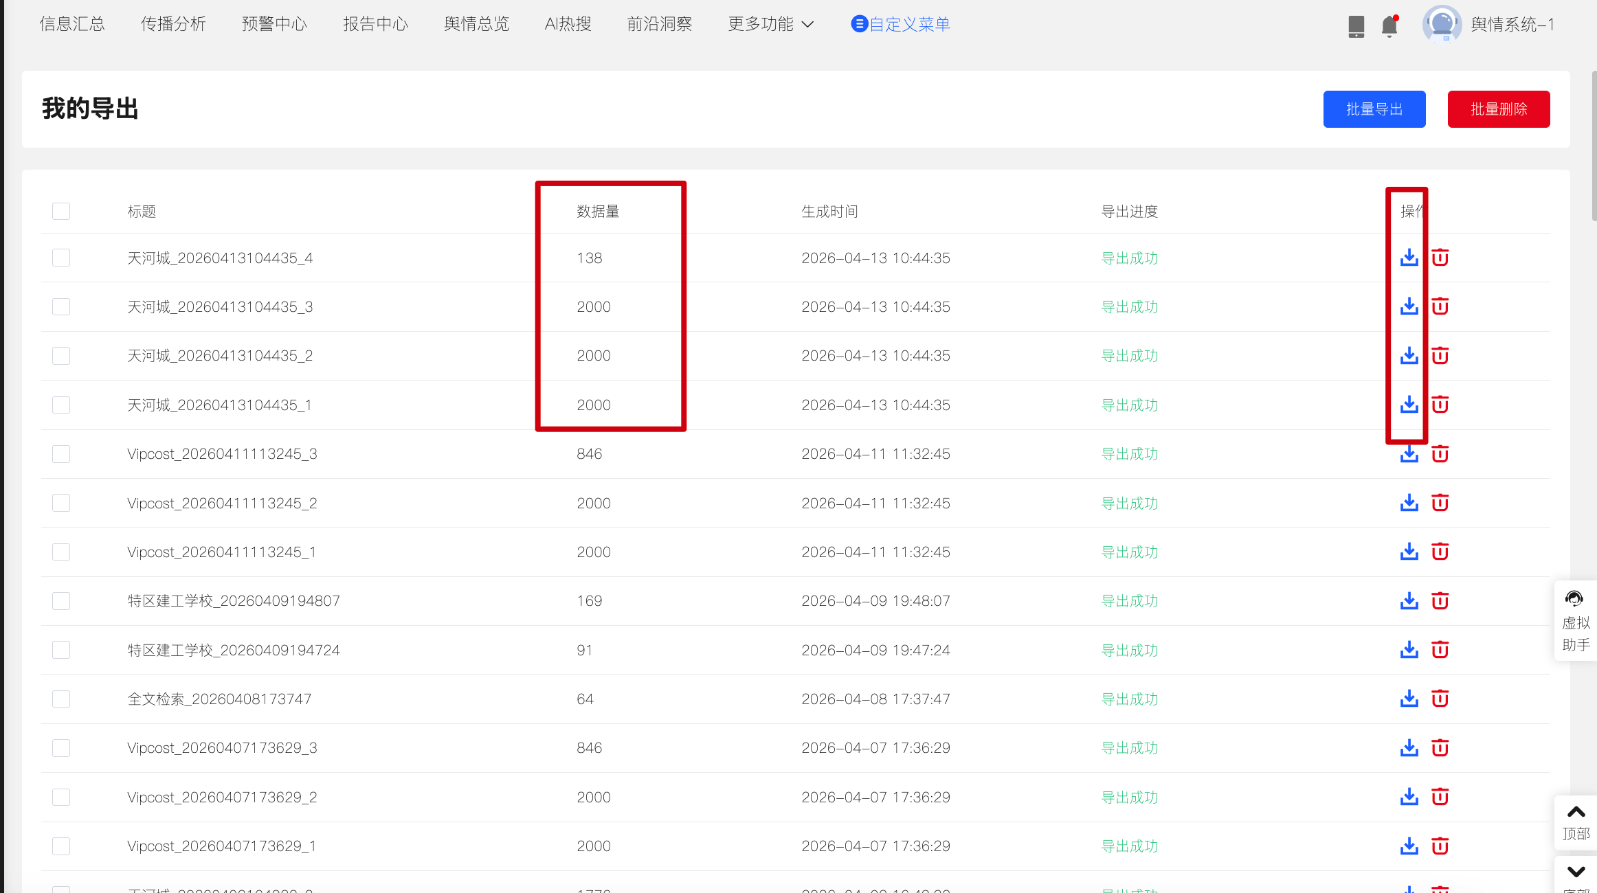
Task: Download 天河城_20260413104435_3 export
Action: pos(1409,306)
